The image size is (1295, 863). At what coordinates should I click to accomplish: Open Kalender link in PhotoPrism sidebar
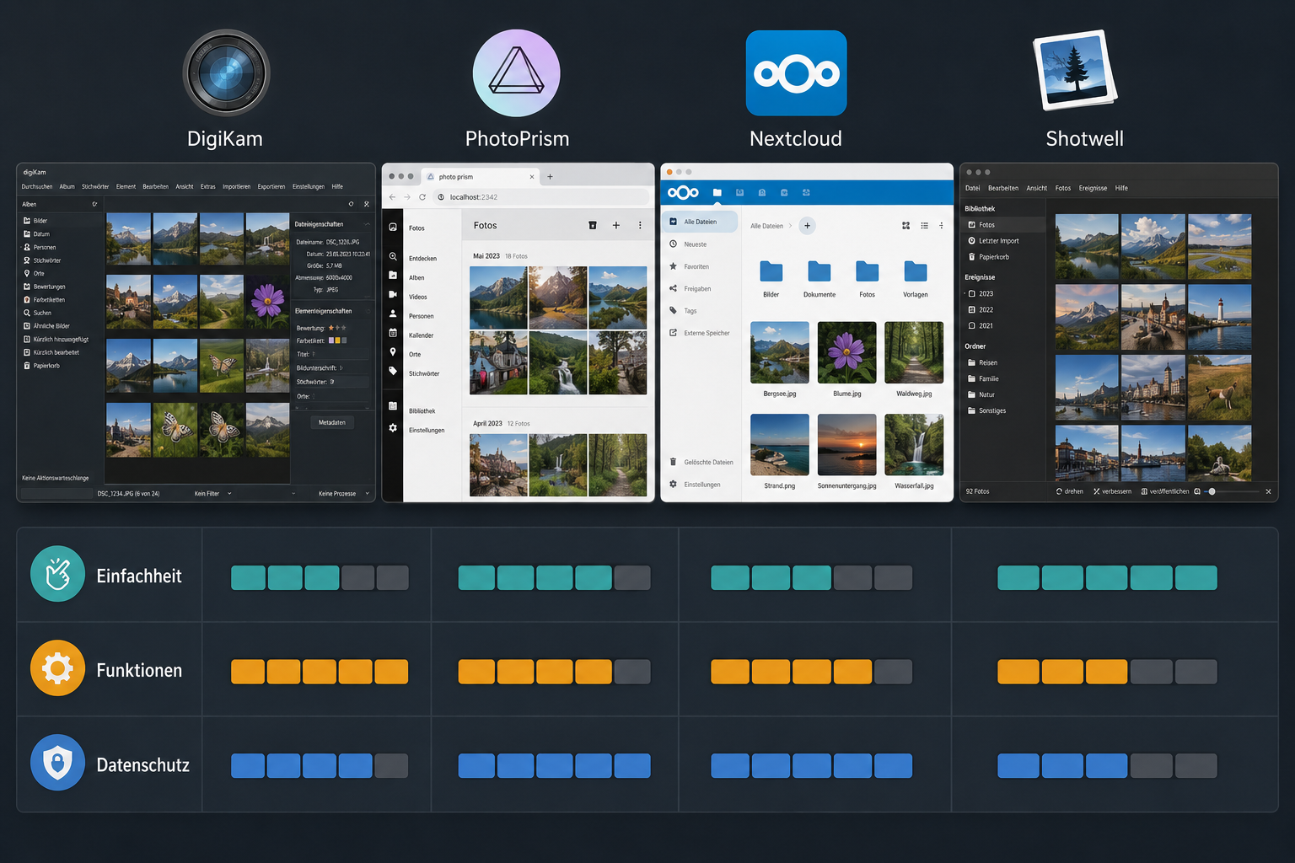point(422,335)
